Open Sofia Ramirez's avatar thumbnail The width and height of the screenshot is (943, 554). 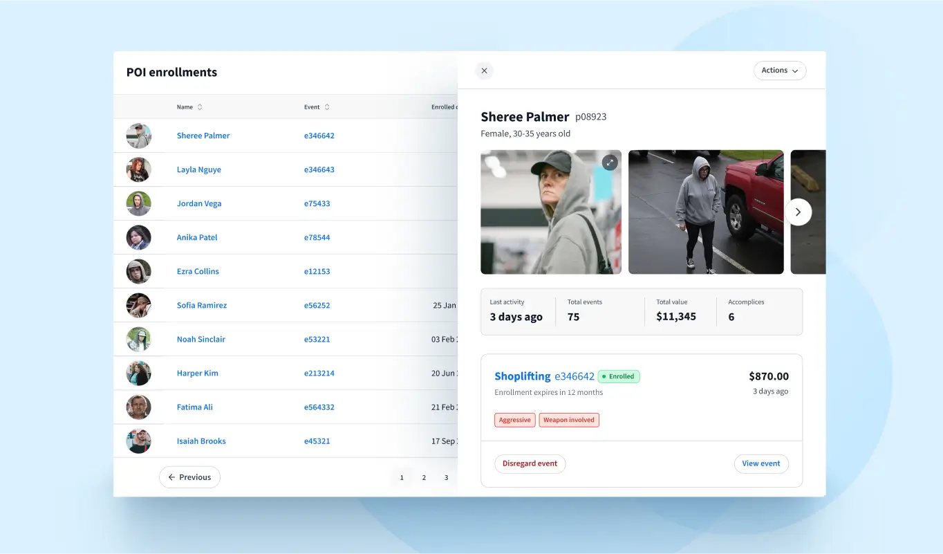click(x=138, y=305)
